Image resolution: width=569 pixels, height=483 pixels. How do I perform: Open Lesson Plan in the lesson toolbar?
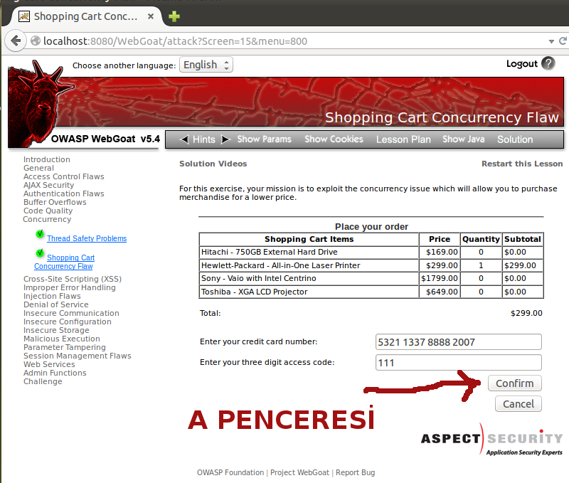click(x=403, y=139)
